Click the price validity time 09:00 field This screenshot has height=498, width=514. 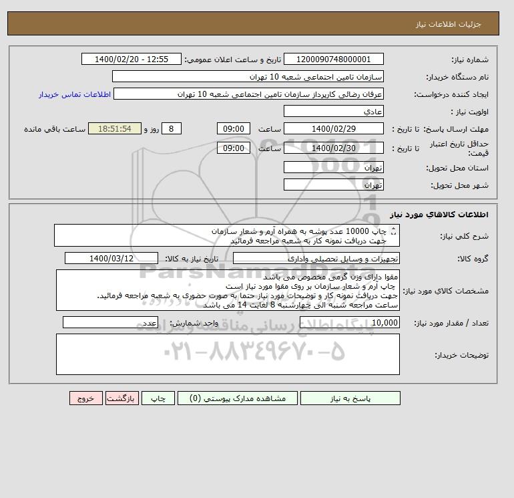(x=234, y=148)
